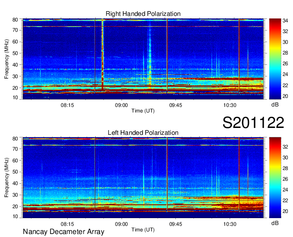The width and height of the screenshot is (293, 237).
Task: Click the "Time (UT)" label under the Right Handed plot
Action: (x=143, y=111)
